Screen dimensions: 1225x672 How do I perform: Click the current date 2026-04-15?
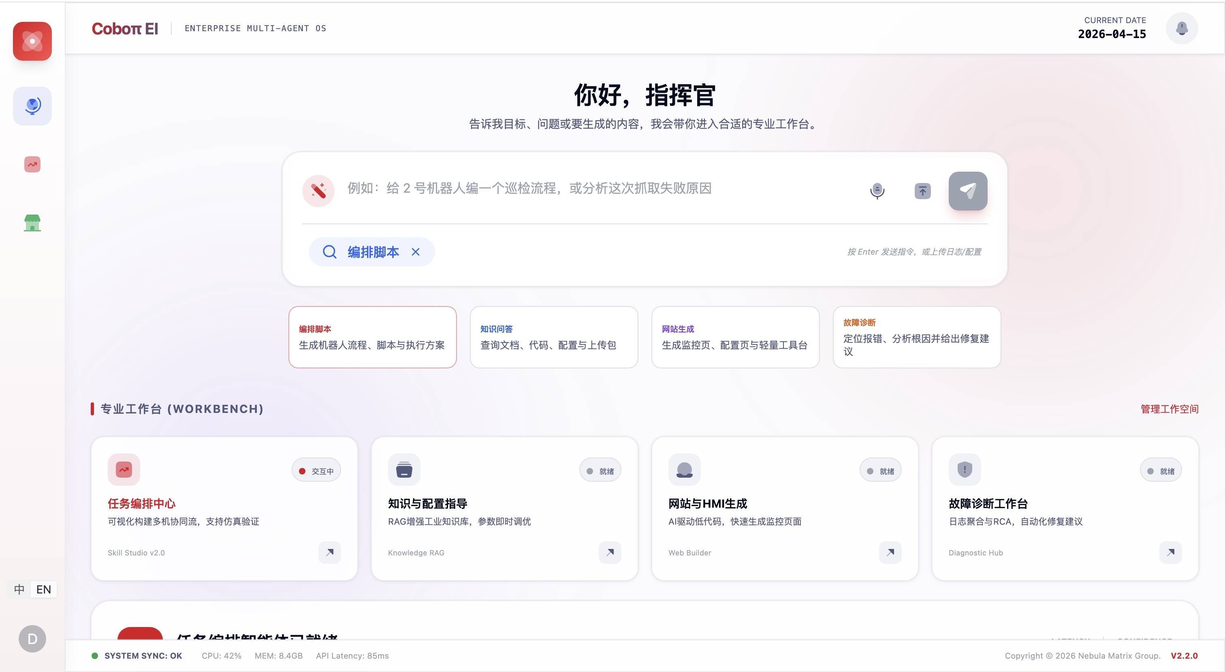pyautogui.click(x=1112, y=34)
